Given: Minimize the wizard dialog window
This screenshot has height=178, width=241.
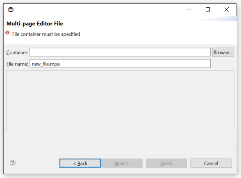Looking at the screenshot, I should point(189,9).
